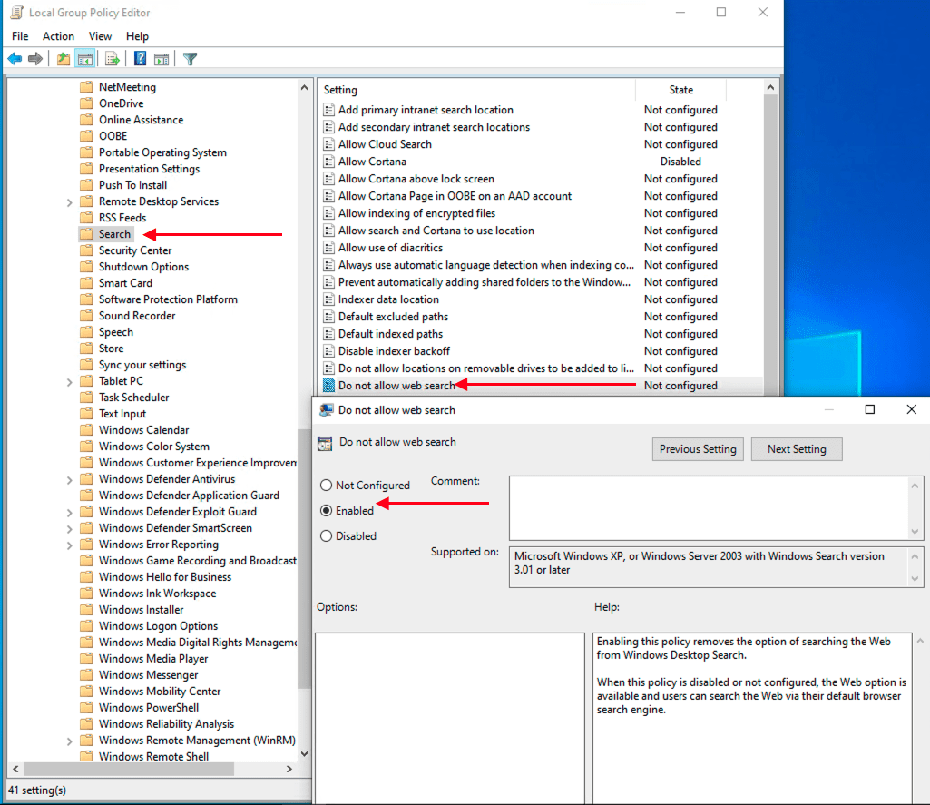Expand the Tablet PC tree folder
This screenshot has height=805, width=930.
pyautogui.click(x=70, y=382)
